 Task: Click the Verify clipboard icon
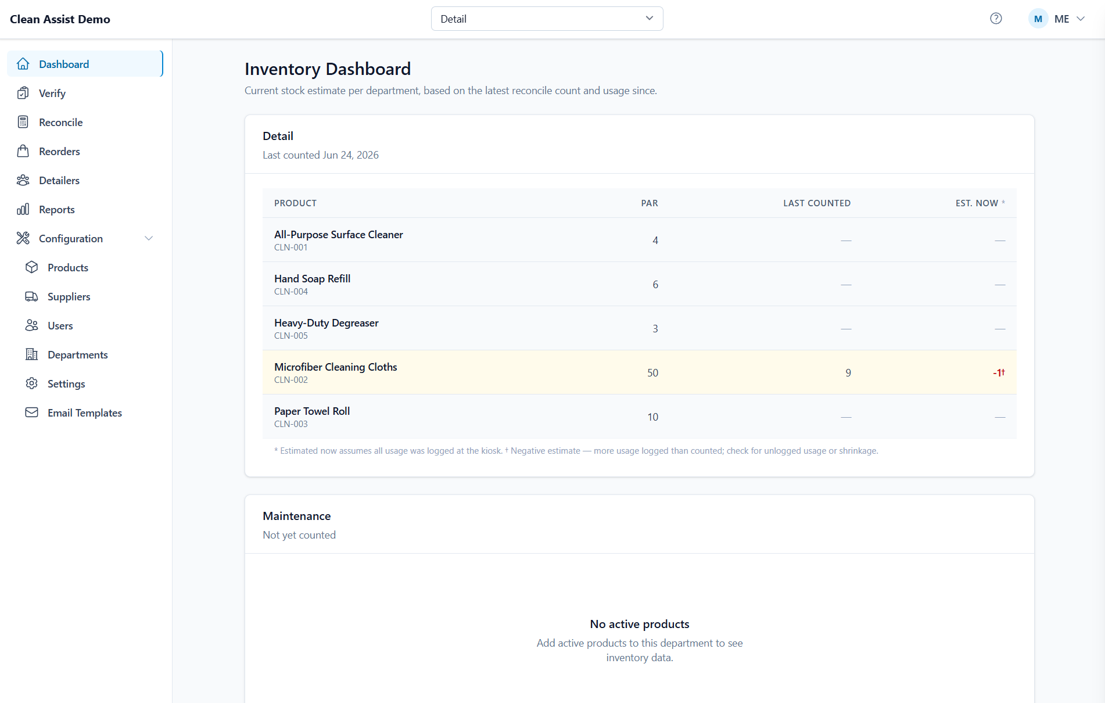(23, 93)
